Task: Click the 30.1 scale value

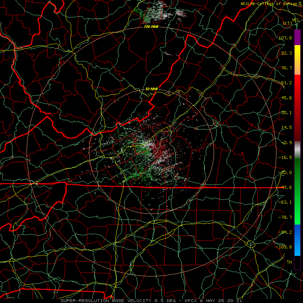Action: (x=287, y=113)
